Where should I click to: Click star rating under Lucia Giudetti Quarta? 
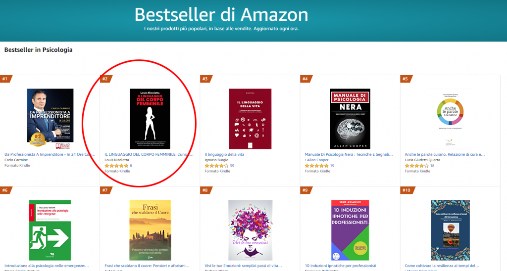pyautogui.click(x=416, y=166)
